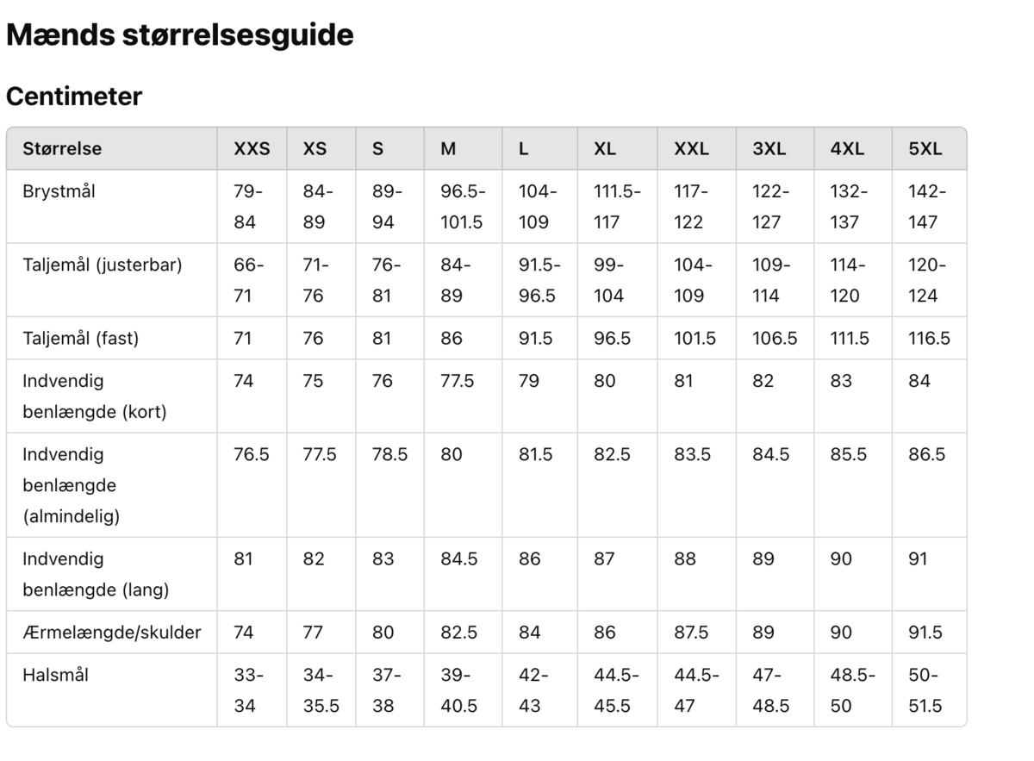Screen dimensions: 1034x761
Task: Click the 'Taljemål (fast)' row label
Action: 80,338
